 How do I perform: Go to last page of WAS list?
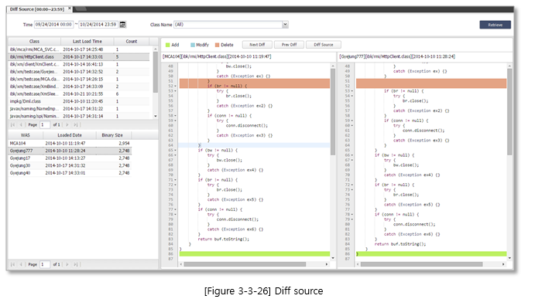[76, 264]
